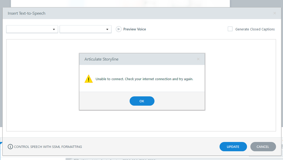Image resolution: width=283 pixels, height=160 pixels.
Task: Click the yellow warning icon in the error dialog
Action: click(x=89, y=79)
